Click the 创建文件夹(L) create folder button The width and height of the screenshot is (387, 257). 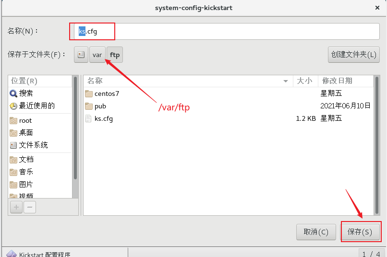click(x=354, y=55)
